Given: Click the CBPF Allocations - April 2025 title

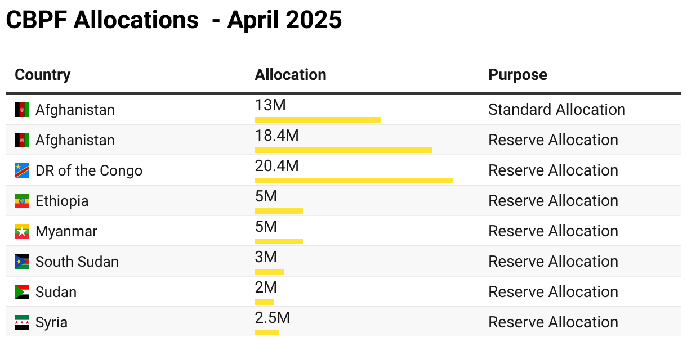Looking at the screenshot, I should pyautogui.click(x=173, y=20).
